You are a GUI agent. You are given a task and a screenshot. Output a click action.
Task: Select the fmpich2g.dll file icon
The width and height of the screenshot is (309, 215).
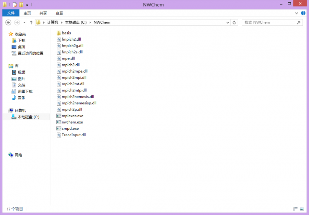pyautogui.click(x=59, y=46)
